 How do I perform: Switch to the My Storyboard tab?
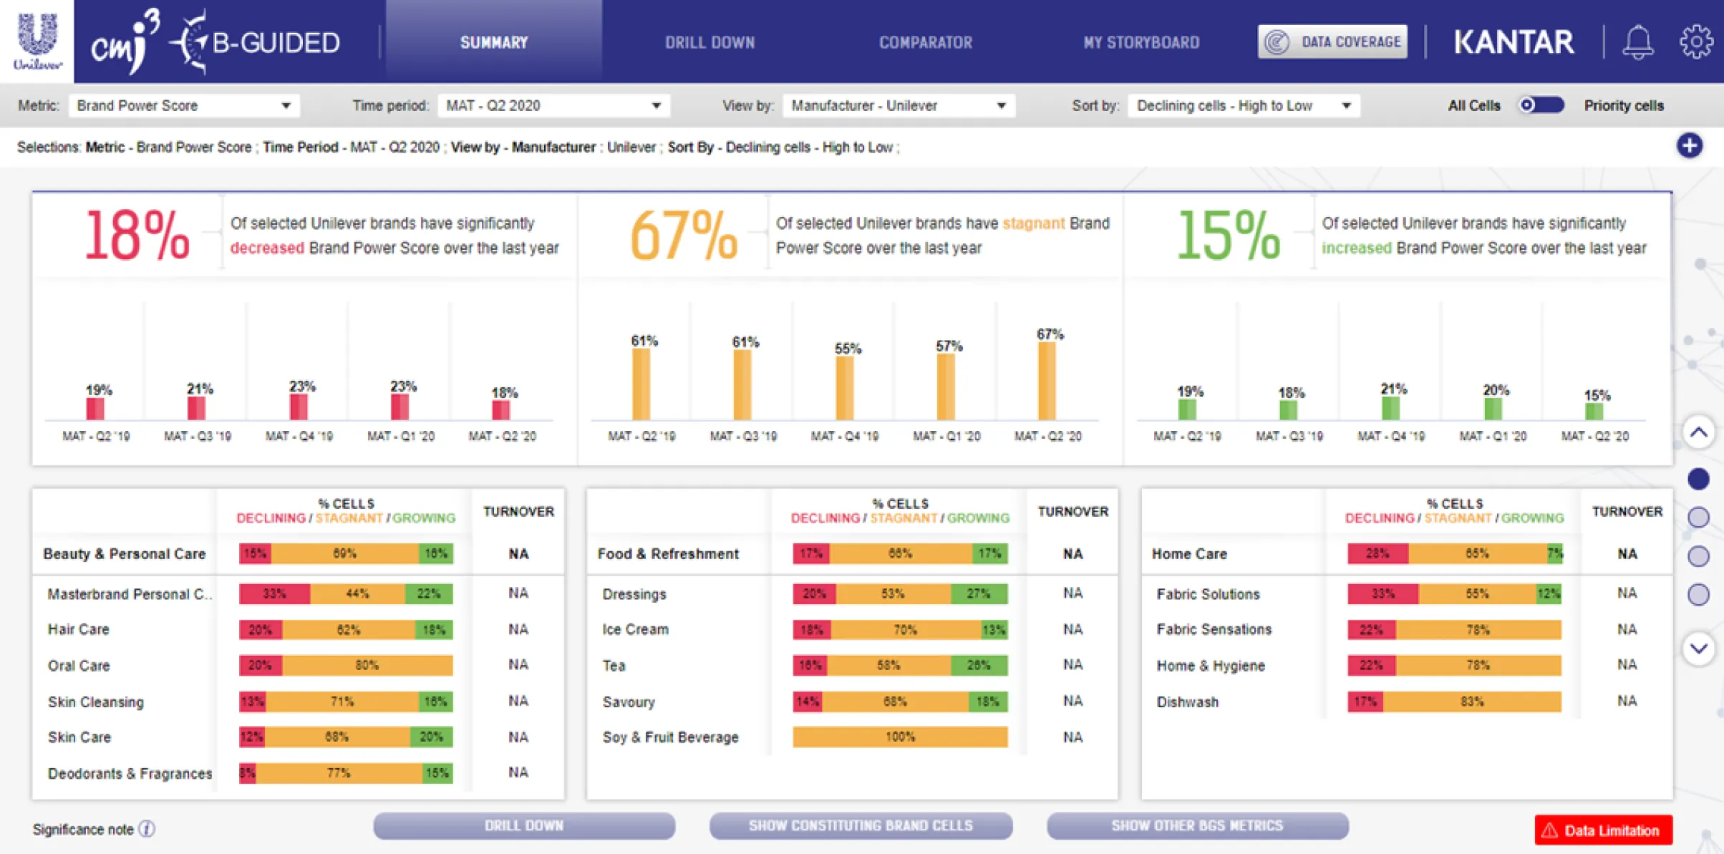coord(1141,42)
